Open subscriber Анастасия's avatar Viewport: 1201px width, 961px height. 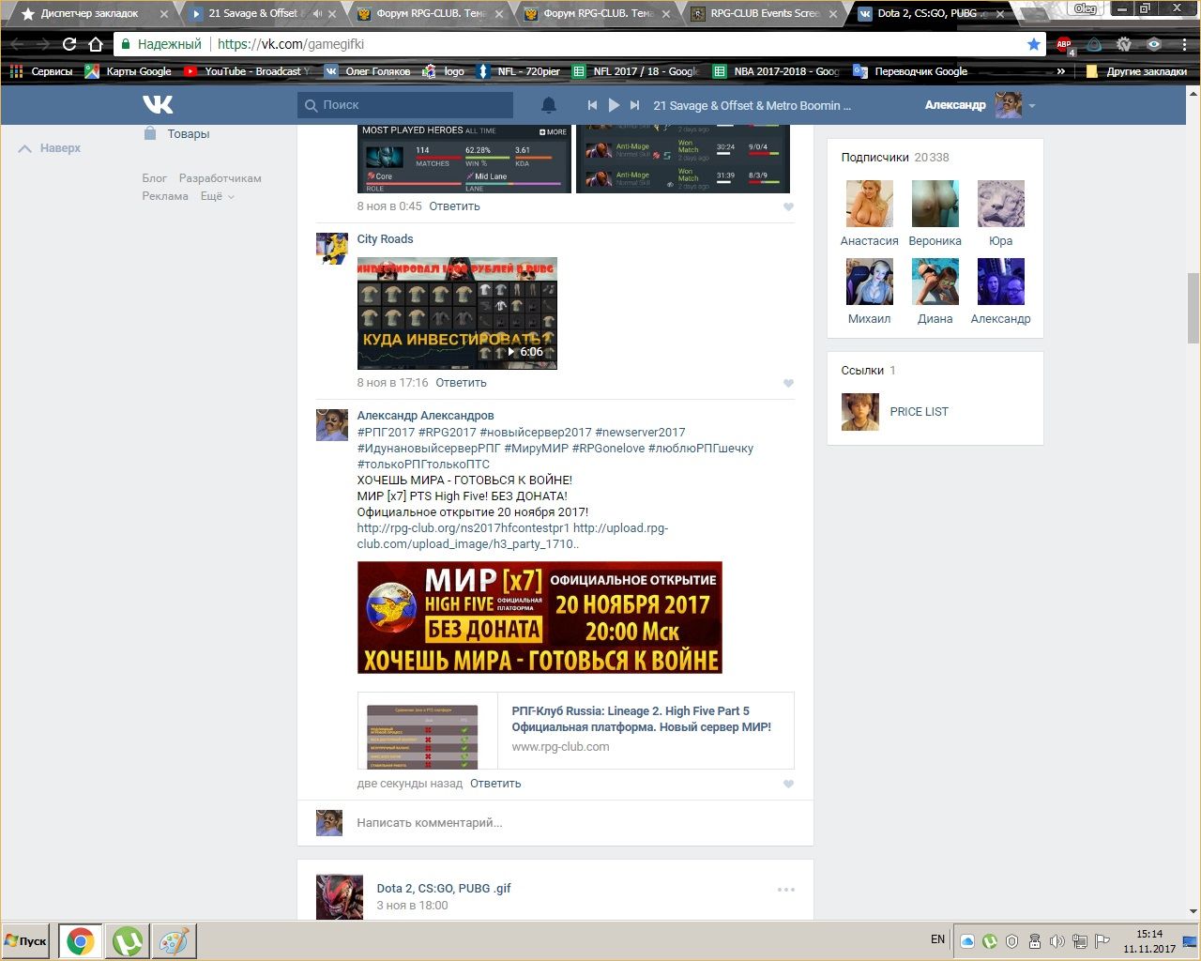point(869,204)
